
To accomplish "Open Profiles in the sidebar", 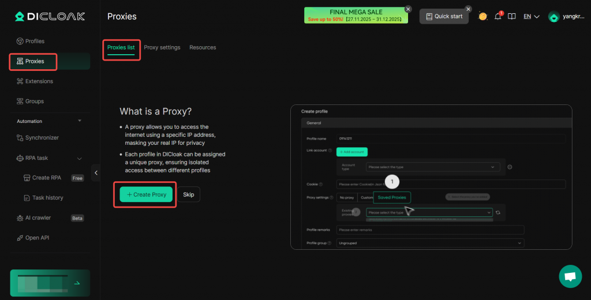I will [35, 42].
